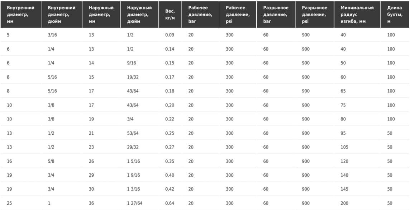410x210 pixels.
Task: Click the weight value 0.09
Action: click(x=170, y=35)
